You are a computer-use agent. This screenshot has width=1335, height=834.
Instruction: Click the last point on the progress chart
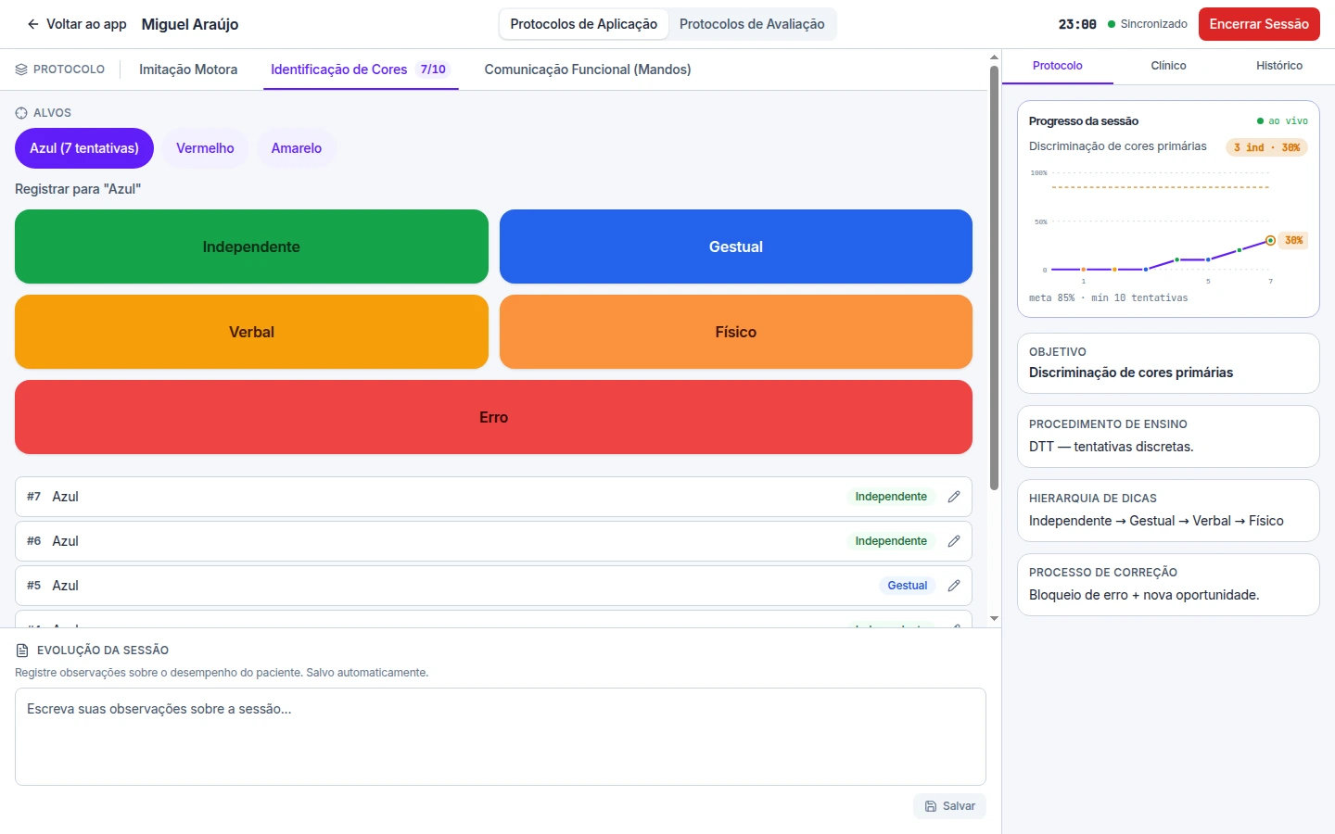click(1270, 240)
